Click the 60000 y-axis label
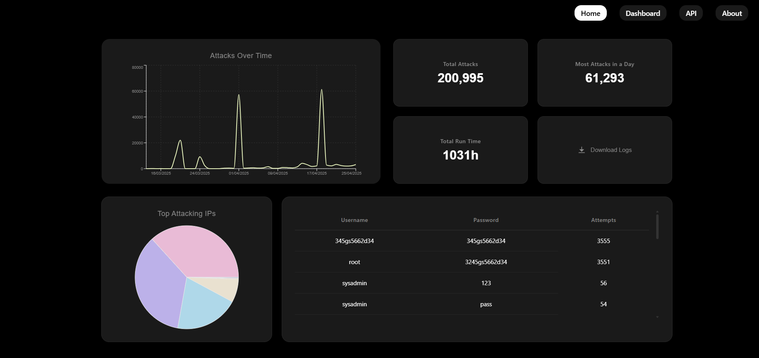Viewport: 759px width, 358px height. tap(137, 91)
